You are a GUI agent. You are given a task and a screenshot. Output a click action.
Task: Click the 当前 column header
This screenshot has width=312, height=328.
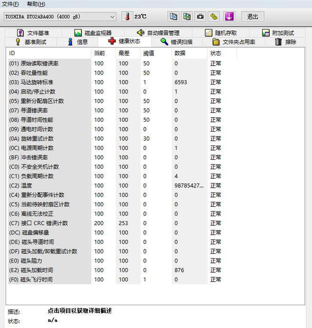104,53
